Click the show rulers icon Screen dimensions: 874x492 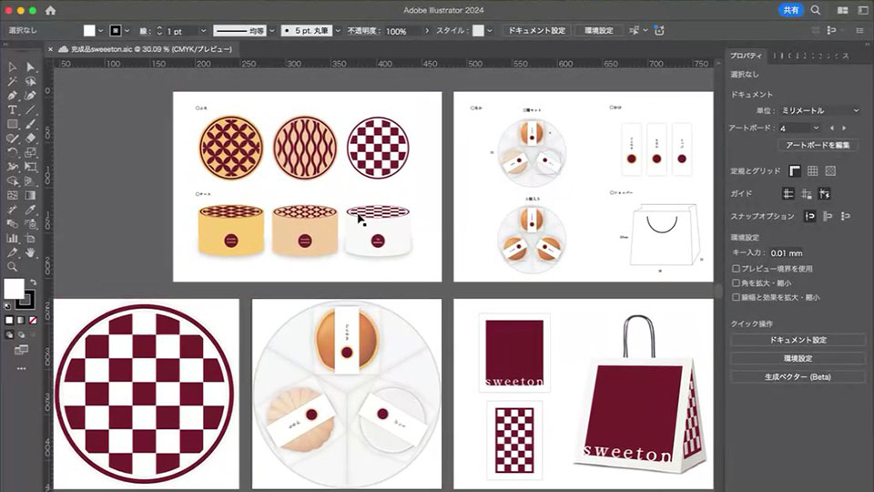click(794, 170)
